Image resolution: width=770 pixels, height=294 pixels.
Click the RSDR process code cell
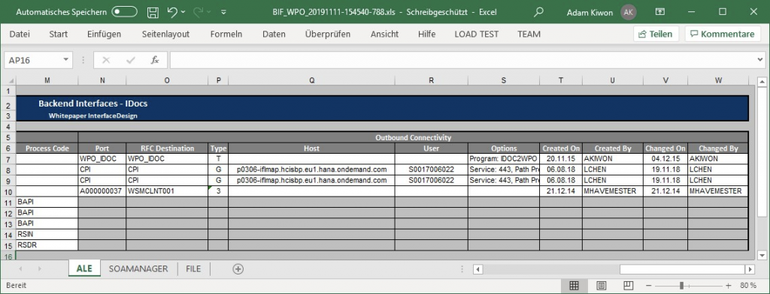tap(47, 244)
